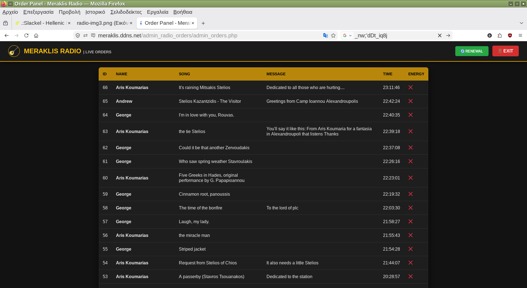527x288 pixels.
Task: Delete order 66 with its red X
Action: pyautogui.click(x=410, y=87)
